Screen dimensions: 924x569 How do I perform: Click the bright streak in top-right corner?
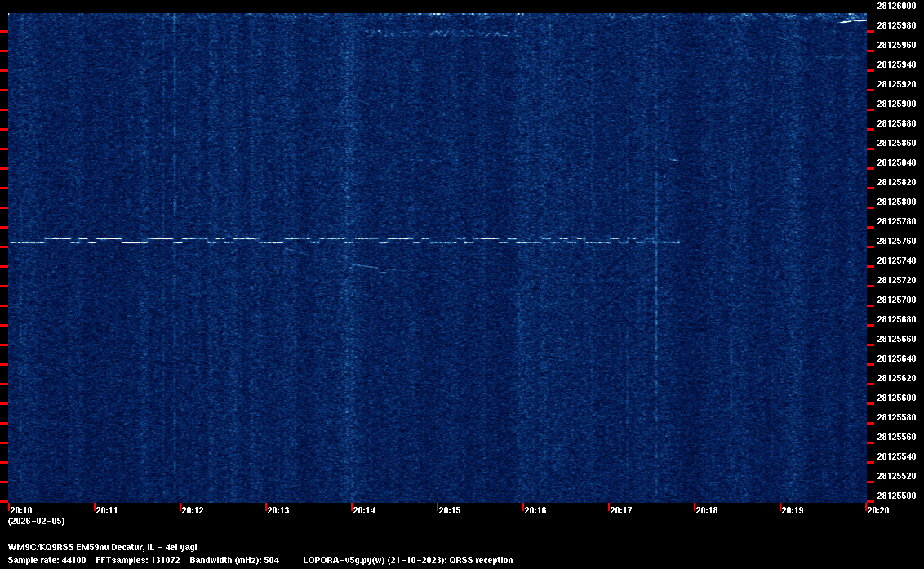tap(852, 21)
